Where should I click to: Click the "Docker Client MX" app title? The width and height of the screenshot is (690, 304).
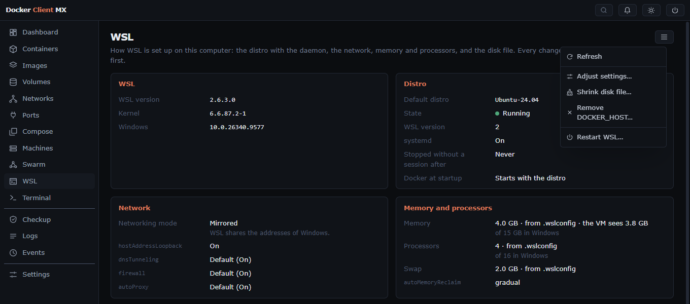(36, 10)
